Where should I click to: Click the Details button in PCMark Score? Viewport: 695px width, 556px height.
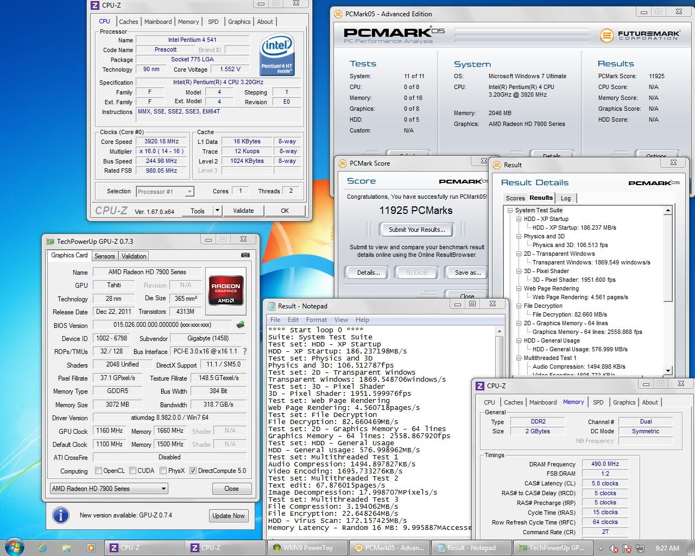coord(368,273)
